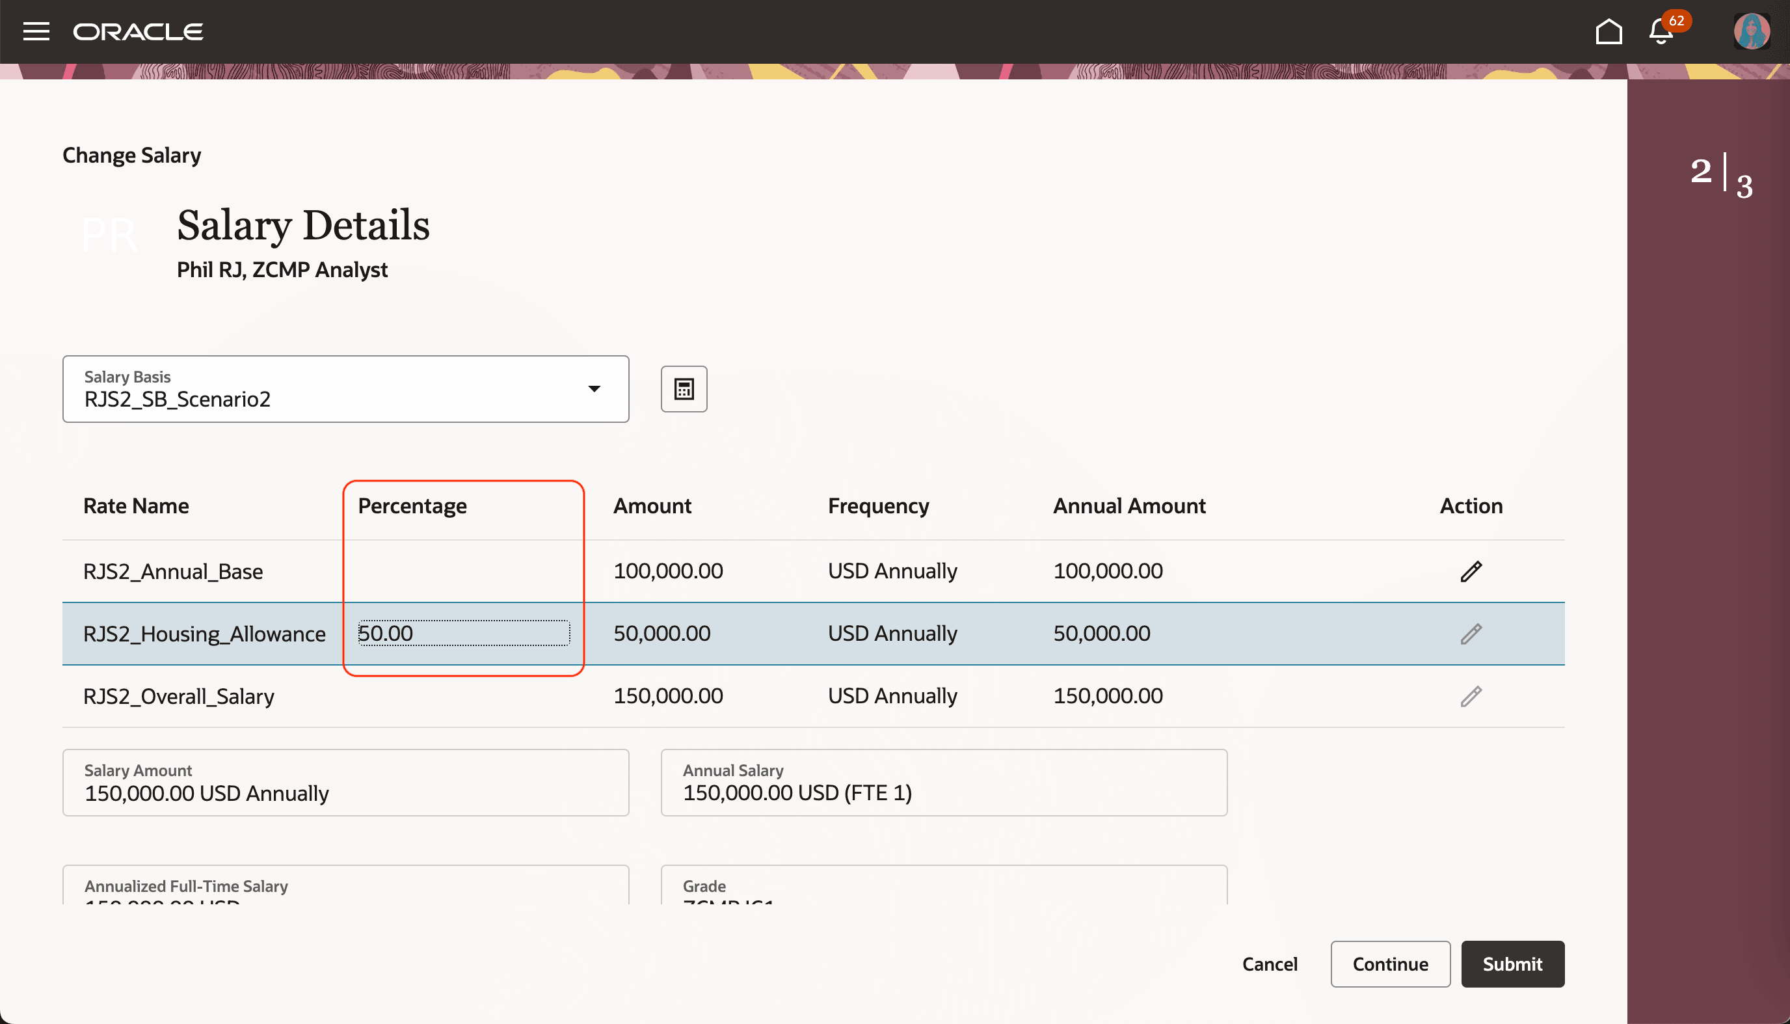Click the Percentage value 50.00 field
This screenshot has height=1024, width=1790.
click(463, 633)
